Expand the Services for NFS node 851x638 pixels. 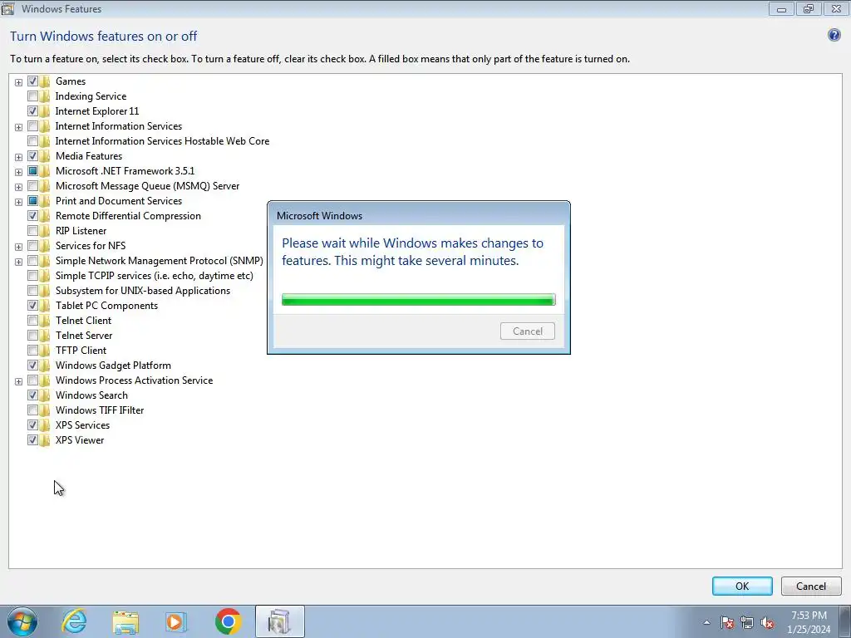tap(18, 247)
